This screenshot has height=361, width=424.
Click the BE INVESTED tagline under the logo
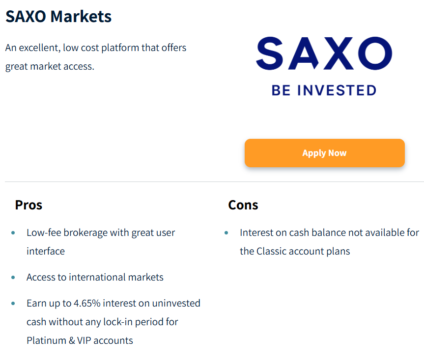click(x=324, y=90)
